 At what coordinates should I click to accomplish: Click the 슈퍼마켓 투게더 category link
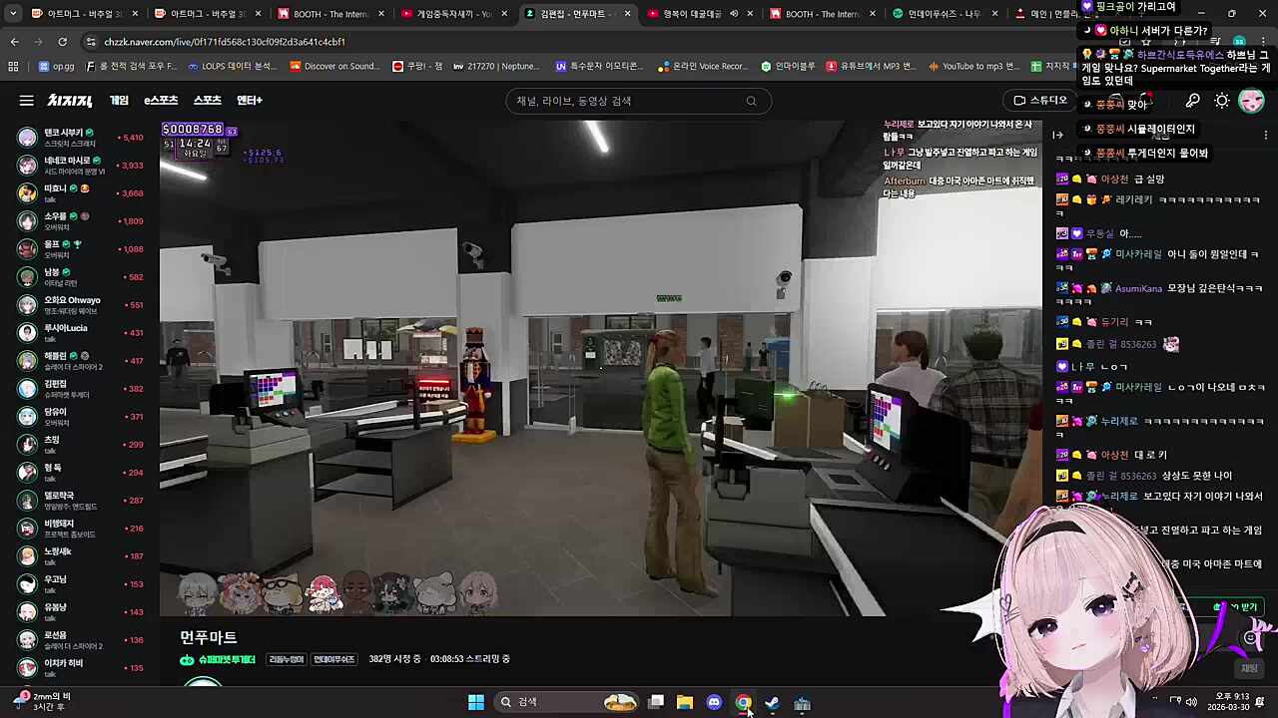[x=227, y=659]
